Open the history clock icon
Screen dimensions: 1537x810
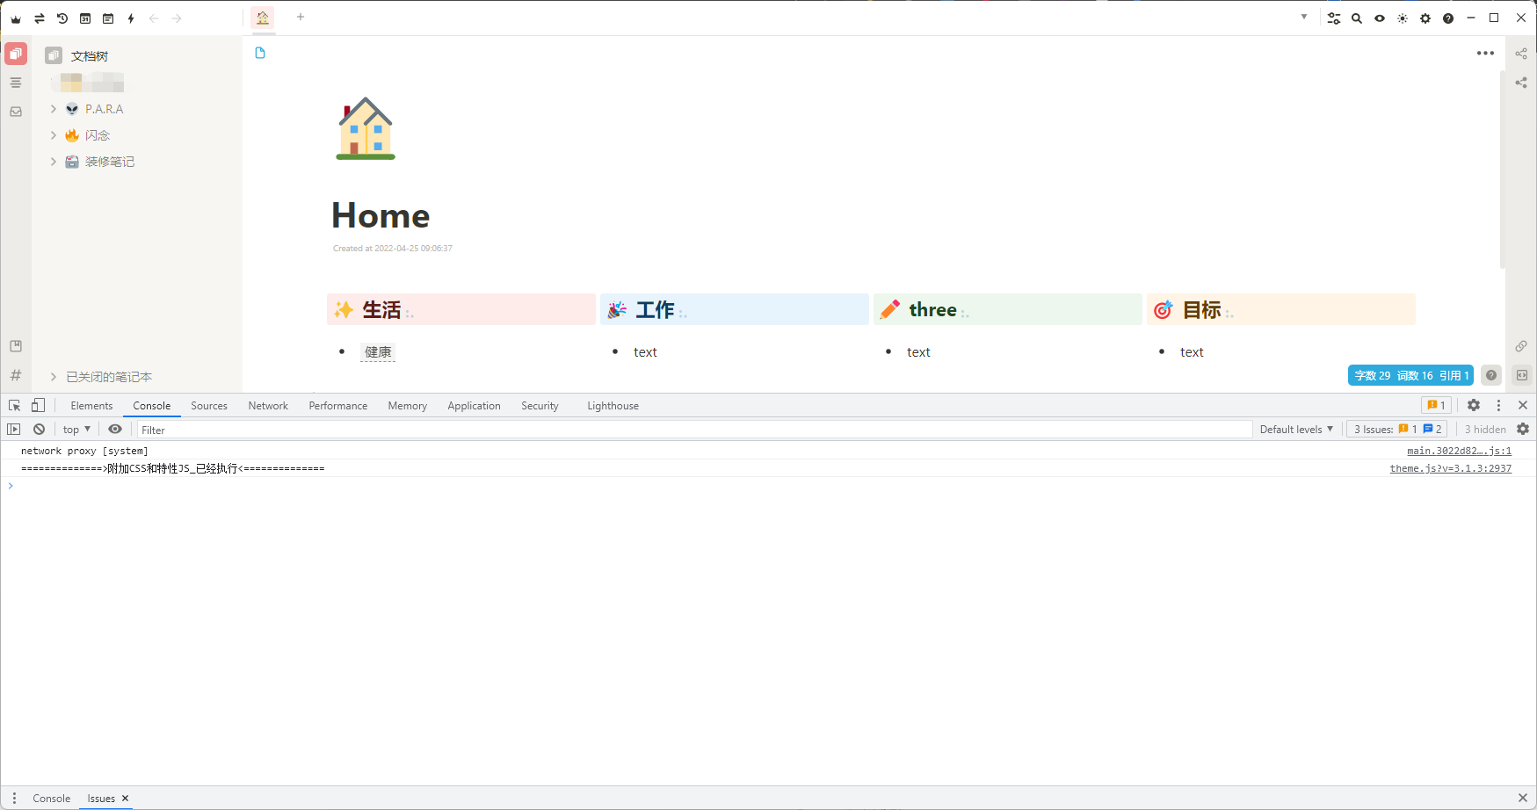pyautogui.click(x=62, y=18)
